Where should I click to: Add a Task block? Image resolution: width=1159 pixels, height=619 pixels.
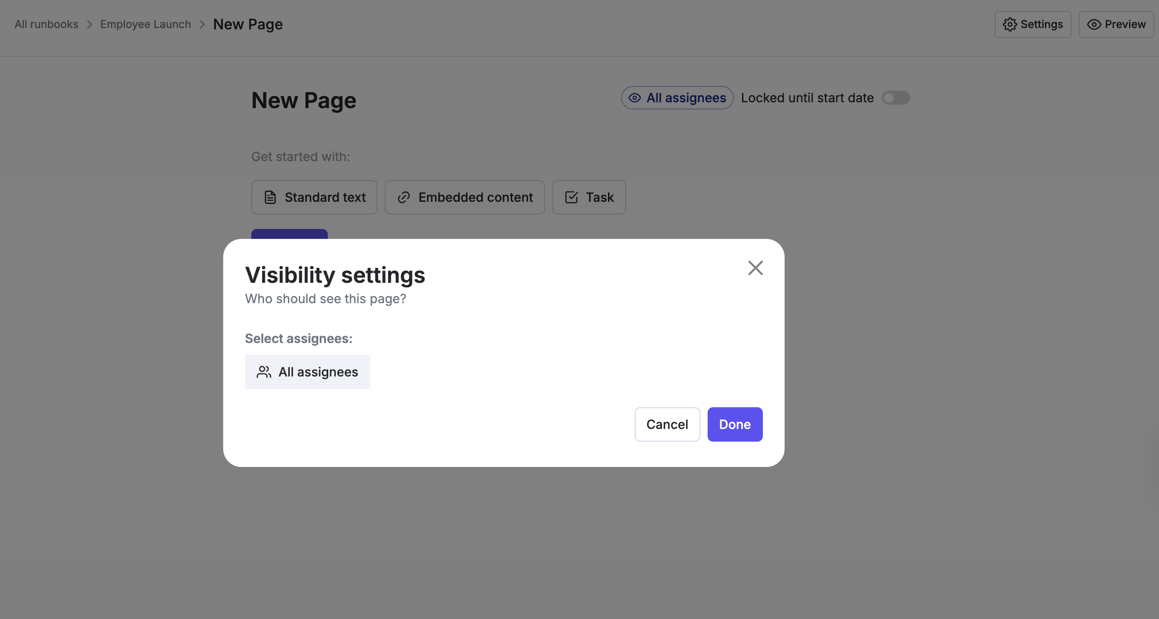click(x=589, y=197)
